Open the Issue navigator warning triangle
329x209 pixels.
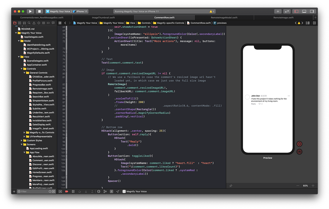pos(34,23)
